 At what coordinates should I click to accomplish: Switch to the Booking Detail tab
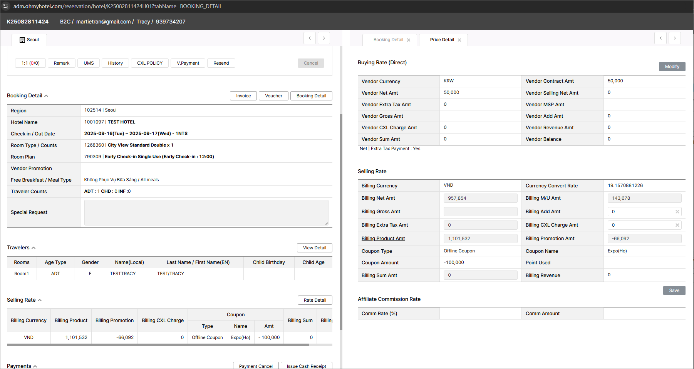pos(388,40)
